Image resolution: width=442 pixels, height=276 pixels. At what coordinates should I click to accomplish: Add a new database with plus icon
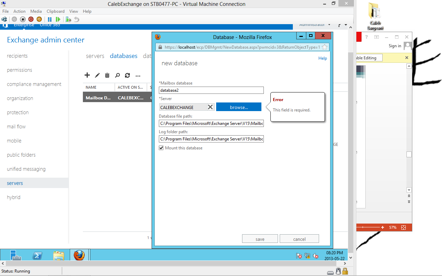[87, 75]
